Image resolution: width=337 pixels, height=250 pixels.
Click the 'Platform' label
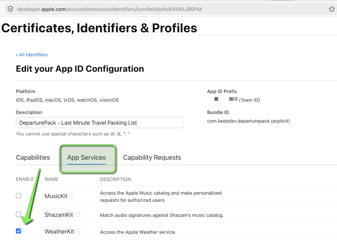[26, 92]
